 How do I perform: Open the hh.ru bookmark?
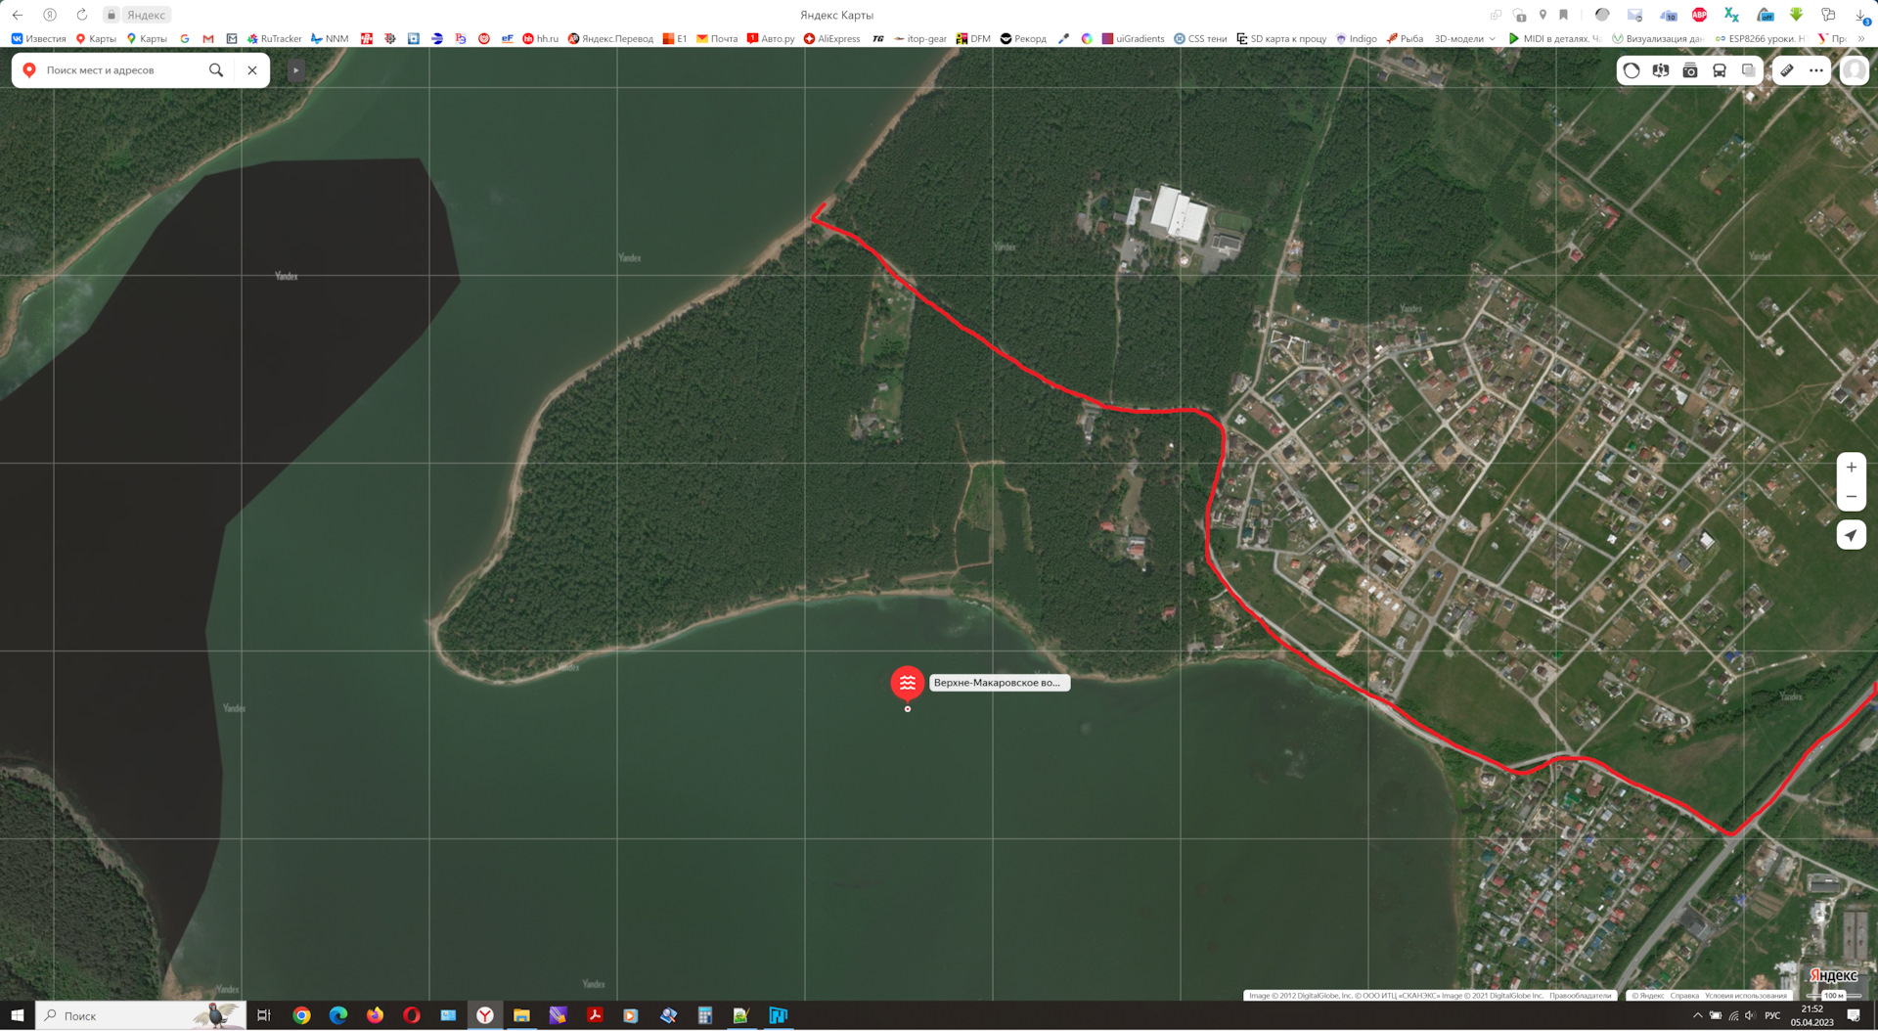(x=541, y=39)
